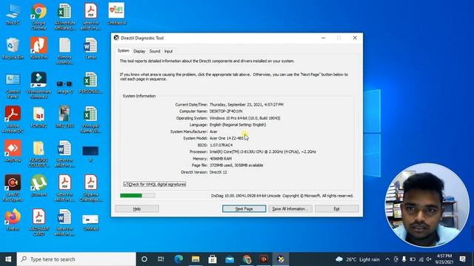
Task: Open the notification center icon
Action: pos(462,259)
